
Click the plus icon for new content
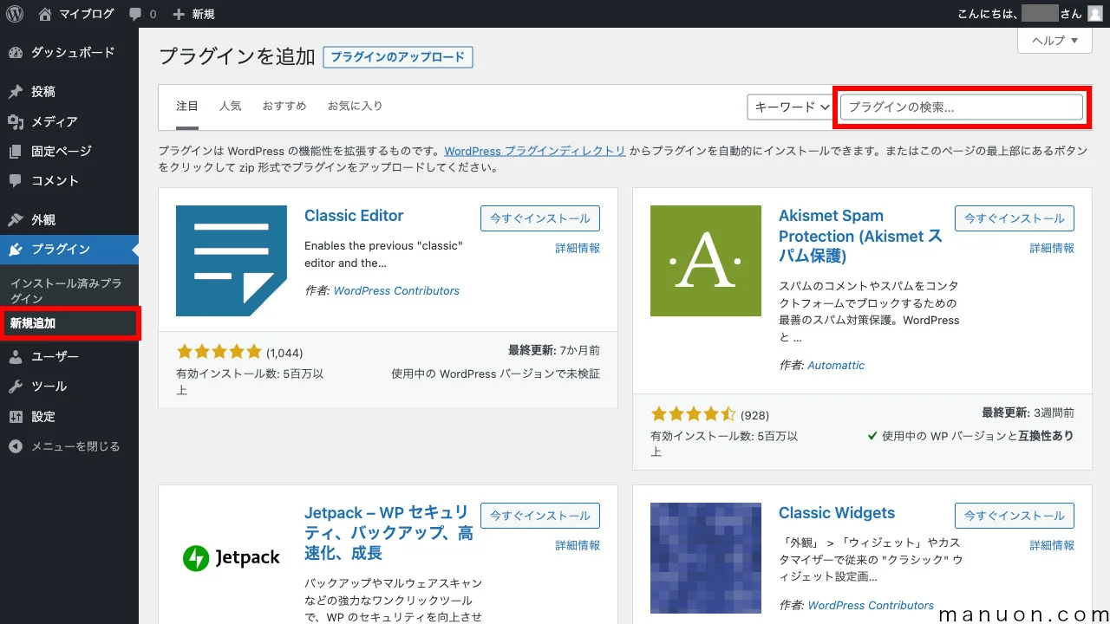pyautogui.click(x=179, y=14)
